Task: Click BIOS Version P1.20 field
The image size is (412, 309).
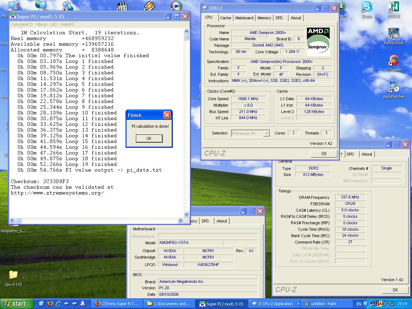Action: tap(207, 288)
